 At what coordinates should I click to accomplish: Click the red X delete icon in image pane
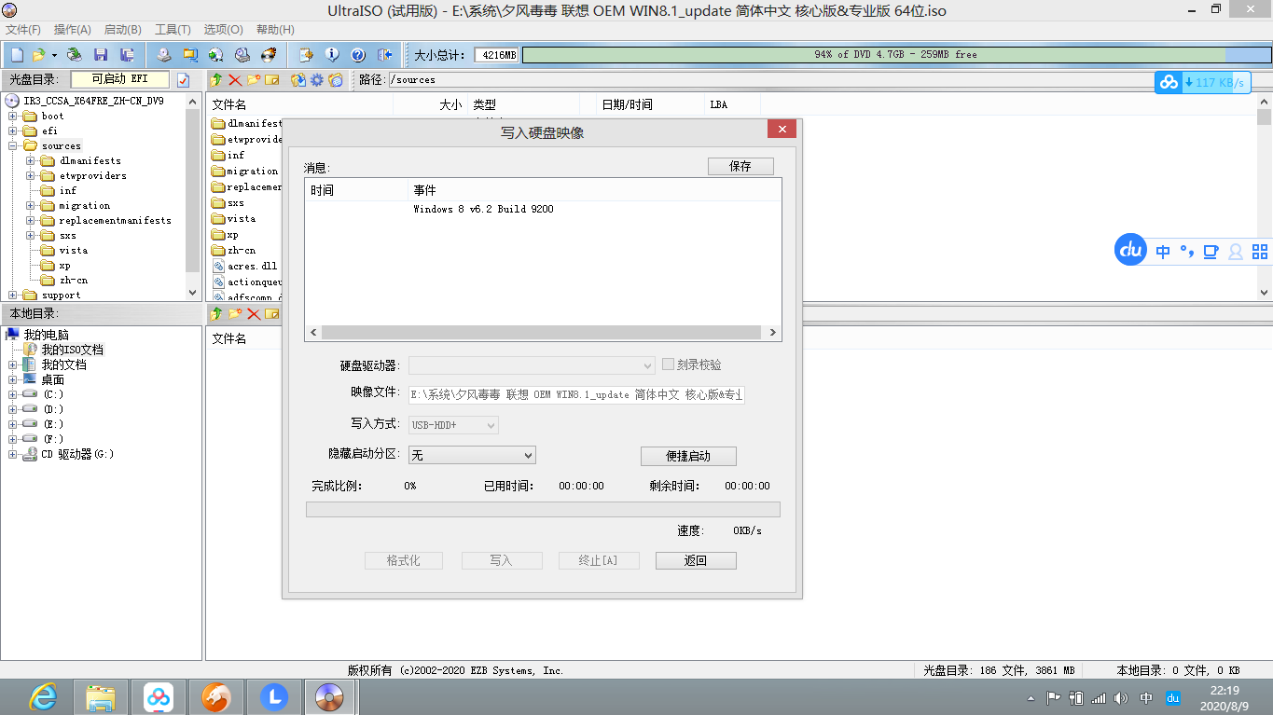[235, 80]
